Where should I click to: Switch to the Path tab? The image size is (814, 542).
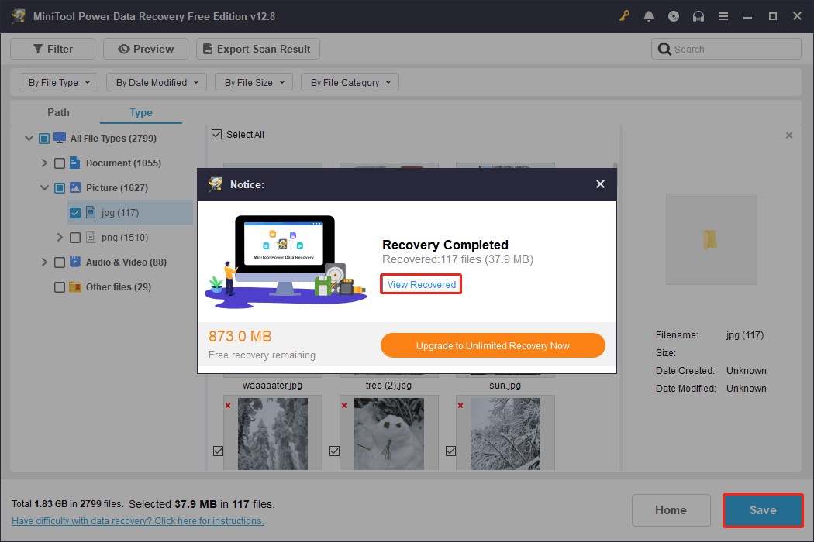(58, 112)
